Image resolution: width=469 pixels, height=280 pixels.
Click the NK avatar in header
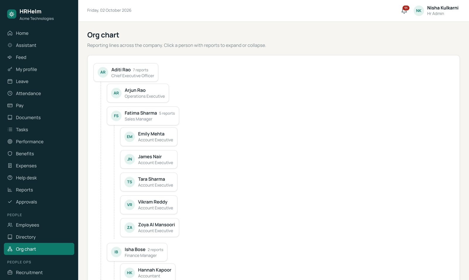(x=419, y=11)
